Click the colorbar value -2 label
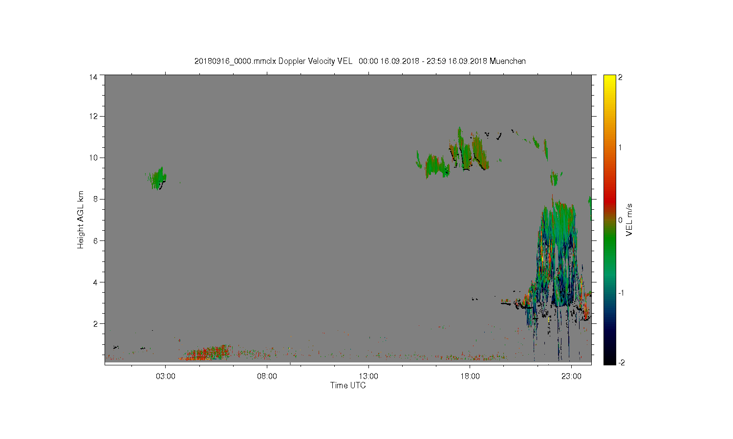The height and width of the screenshot is (439, 733). click(621, 362)
